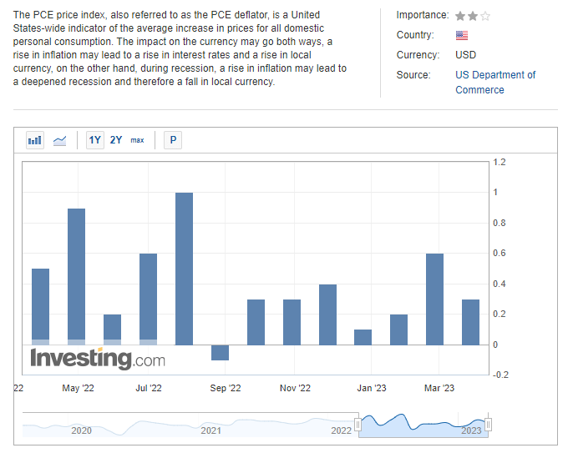The image size is (568, 458).
Task: Click 2021 area in the timeline navigator
Action: (x=210, y=425)
